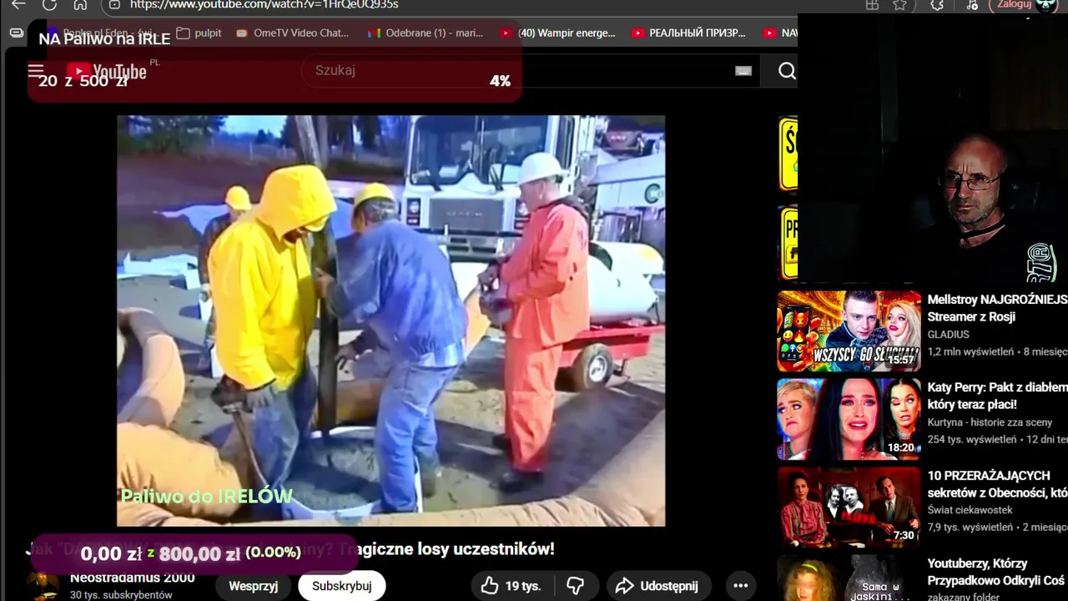Open Mellstroy NAJGROŹNIEJSZY video thumbnail
The image size is (1068, 601).
[x=849, y=331]
